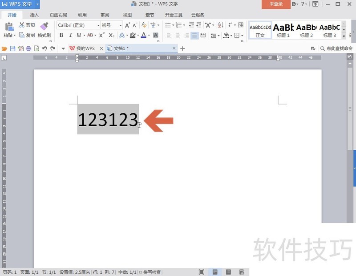The height and width of the screenshot is (276, 356).
Task: Click the 未登录 login button
Action: coord(276,4)
